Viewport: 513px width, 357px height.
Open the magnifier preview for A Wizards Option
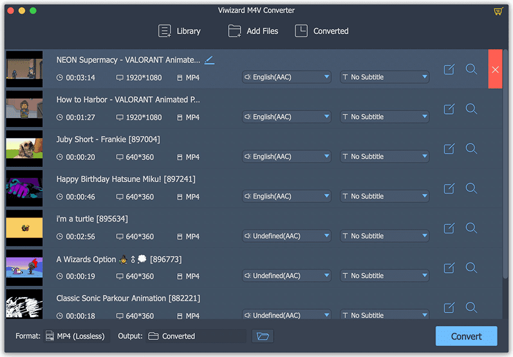pos(471,268)
